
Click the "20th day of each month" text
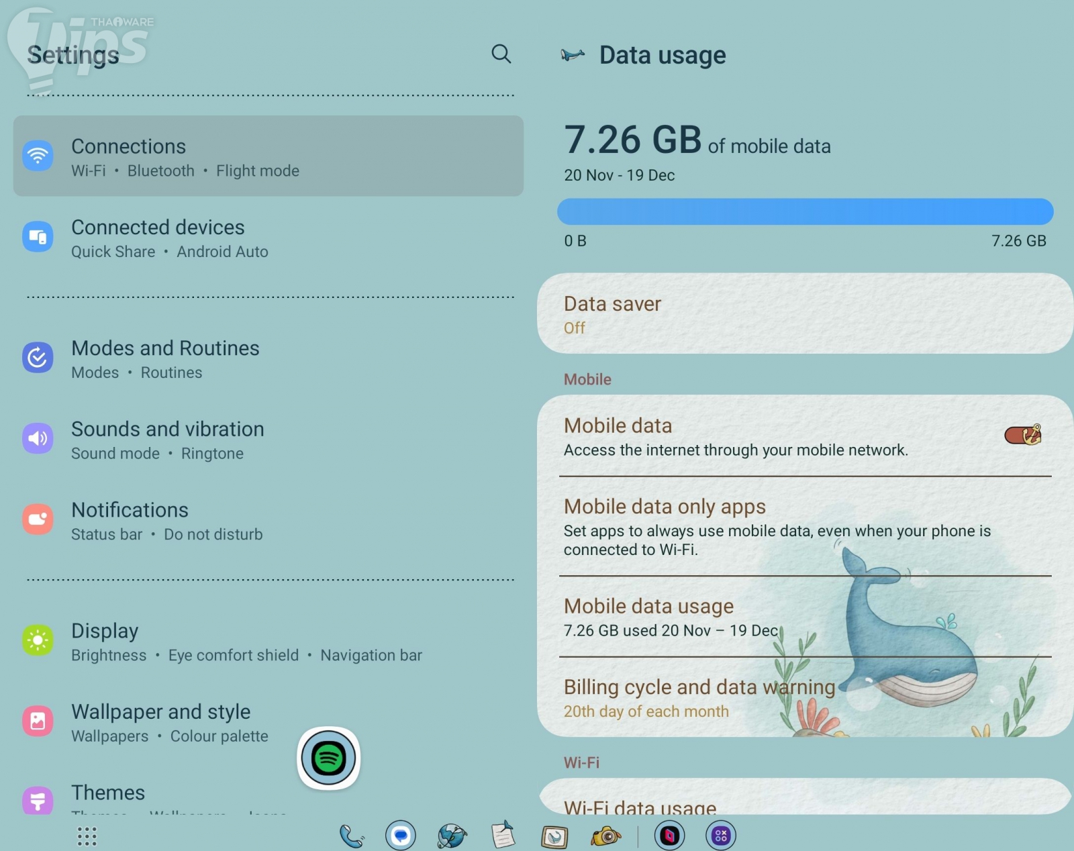(646, 711)
